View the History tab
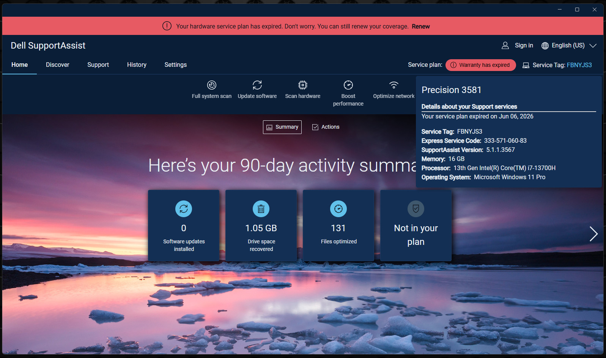The height and width of the screenshot is (358, 606). (137, 65)
